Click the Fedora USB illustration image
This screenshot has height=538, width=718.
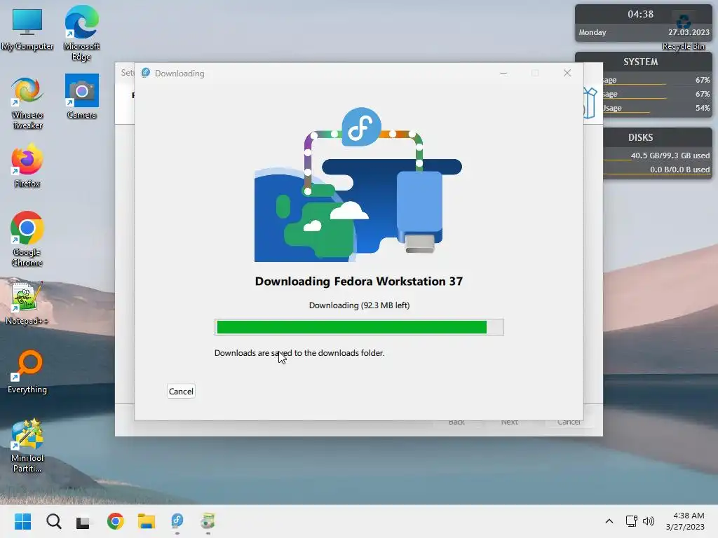pos(358,184)
